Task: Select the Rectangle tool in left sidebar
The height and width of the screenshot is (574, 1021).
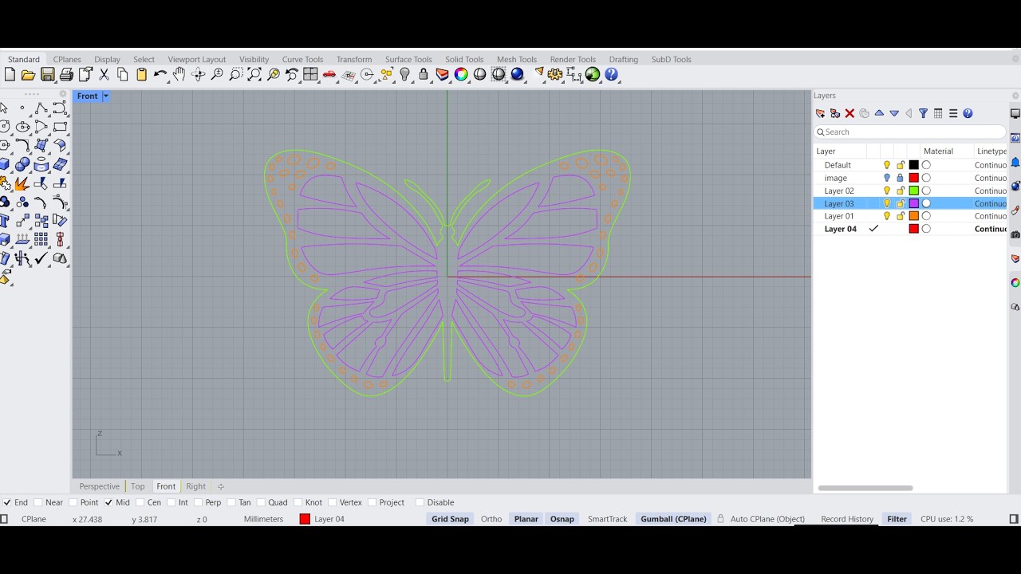Action: 60,127
